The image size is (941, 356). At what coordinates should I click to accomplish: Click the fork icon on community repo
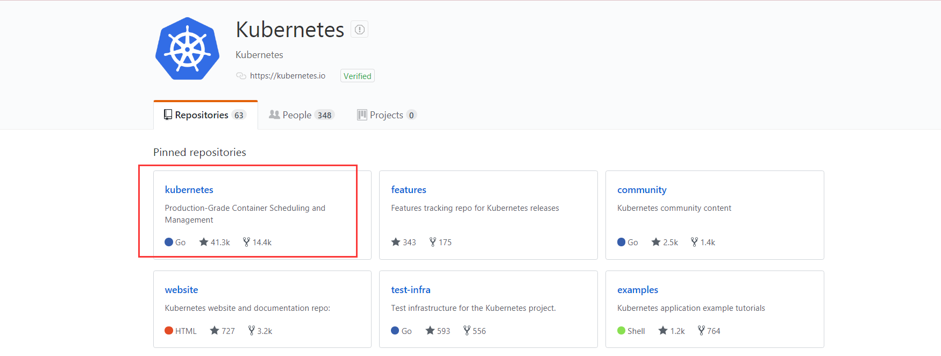pos(694,242)
